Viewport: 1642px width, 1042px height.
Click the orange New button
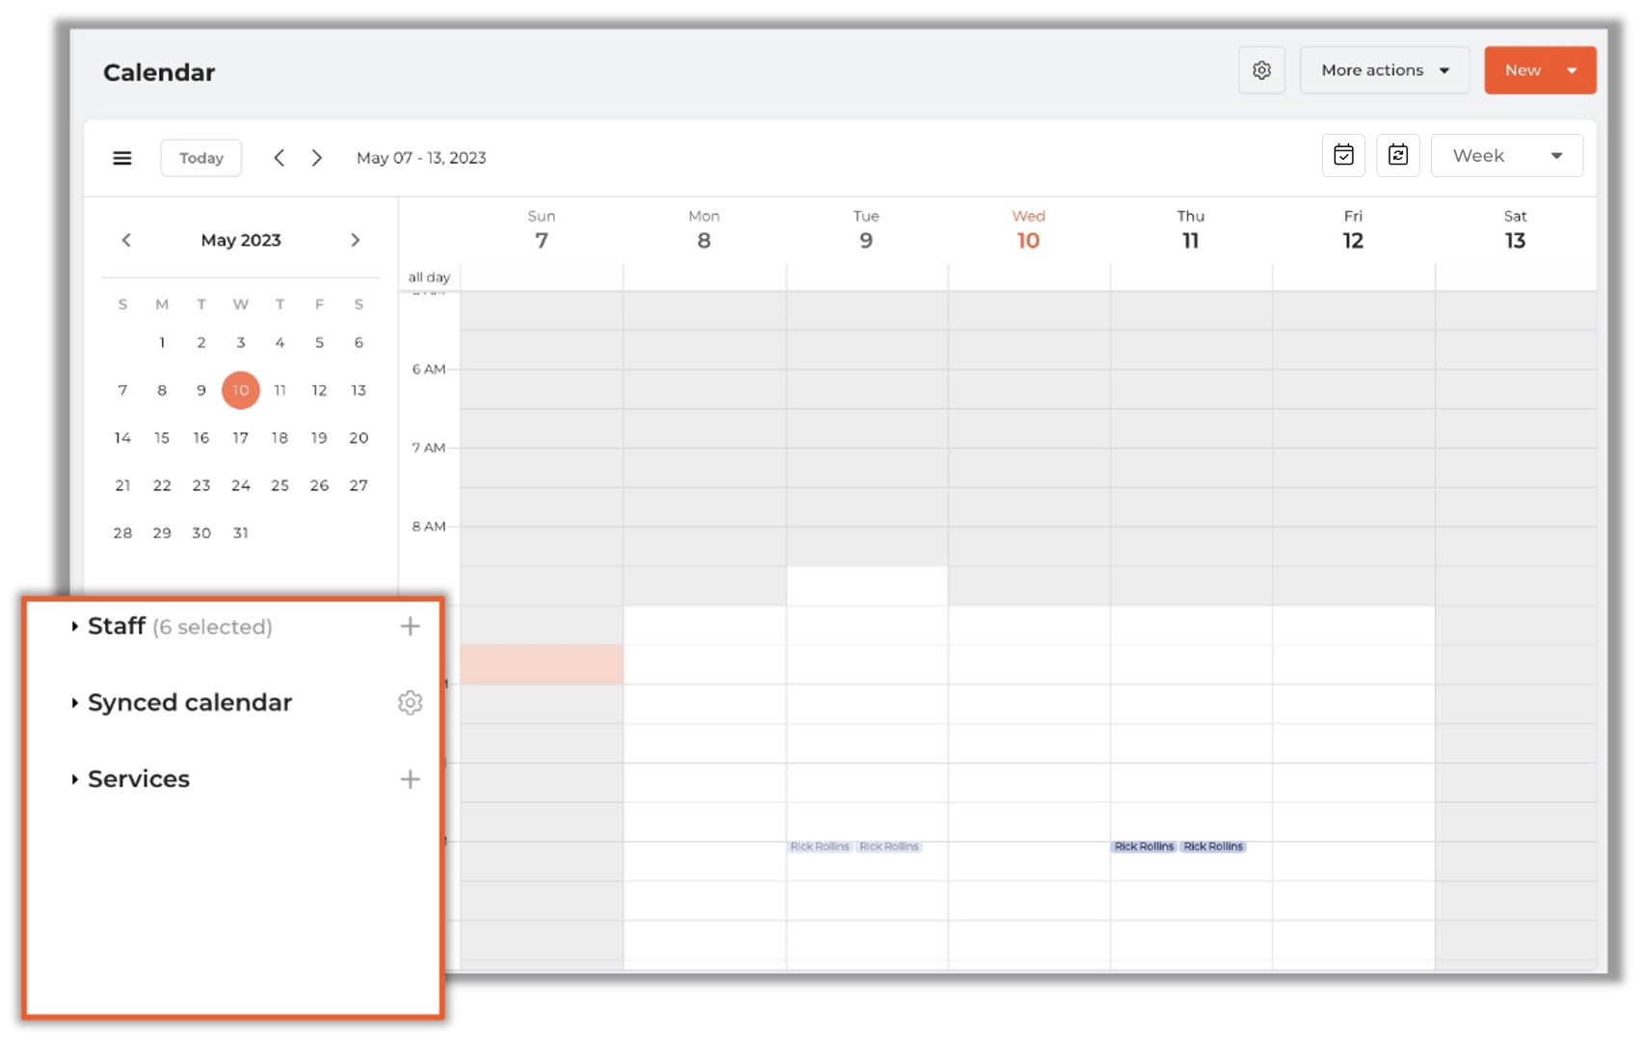(x=1523, y=70)
